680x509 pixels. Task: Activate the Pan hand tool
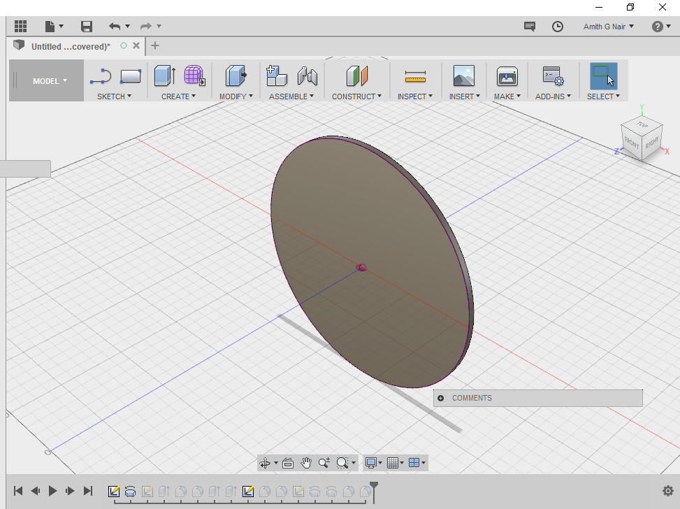[306, 463]
